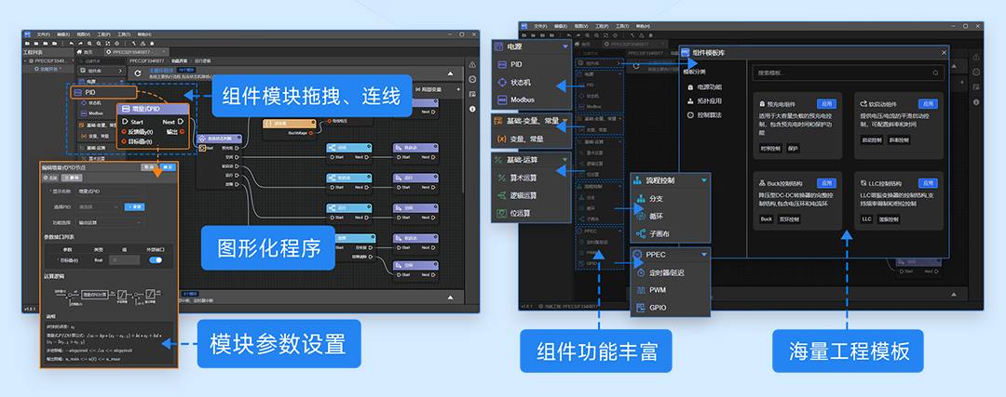The image size is (1006, 397).
Task: Click circular target icon in left window sidebar
Action: point(472,79)
